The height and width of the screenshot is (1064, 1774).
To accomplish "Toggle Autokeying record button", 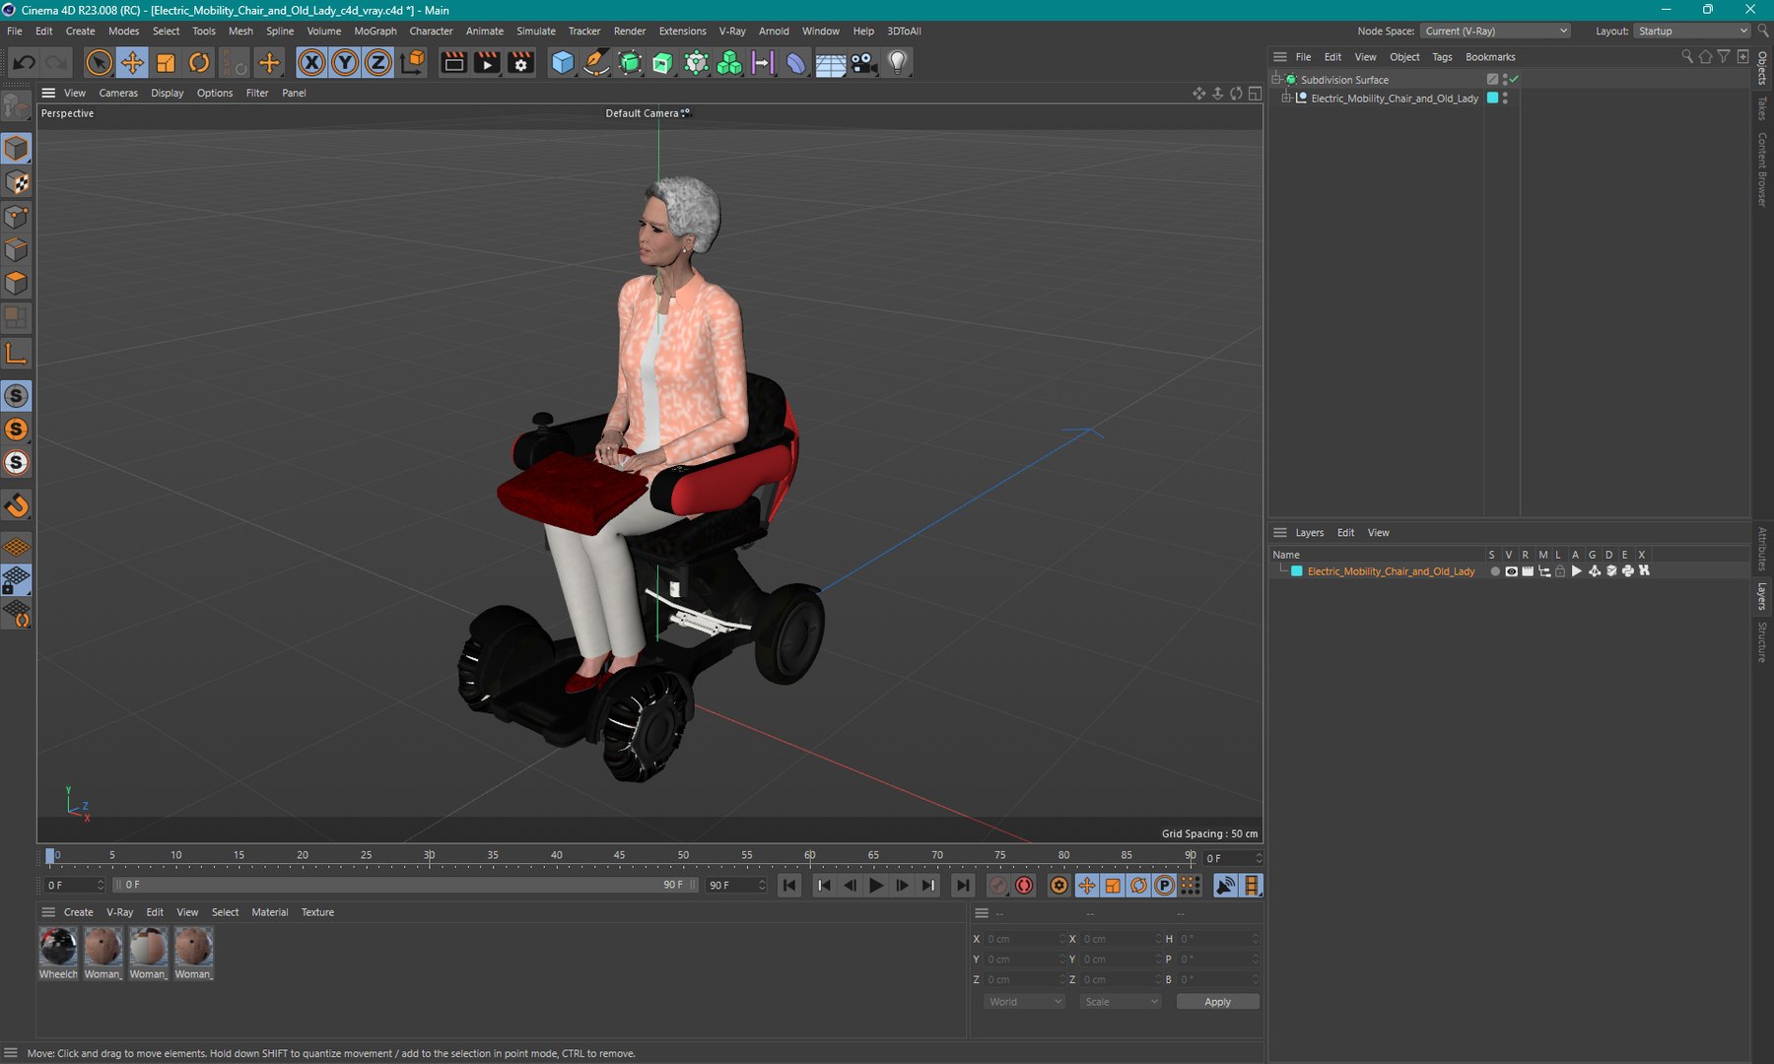I will [x=1024, y=886].
